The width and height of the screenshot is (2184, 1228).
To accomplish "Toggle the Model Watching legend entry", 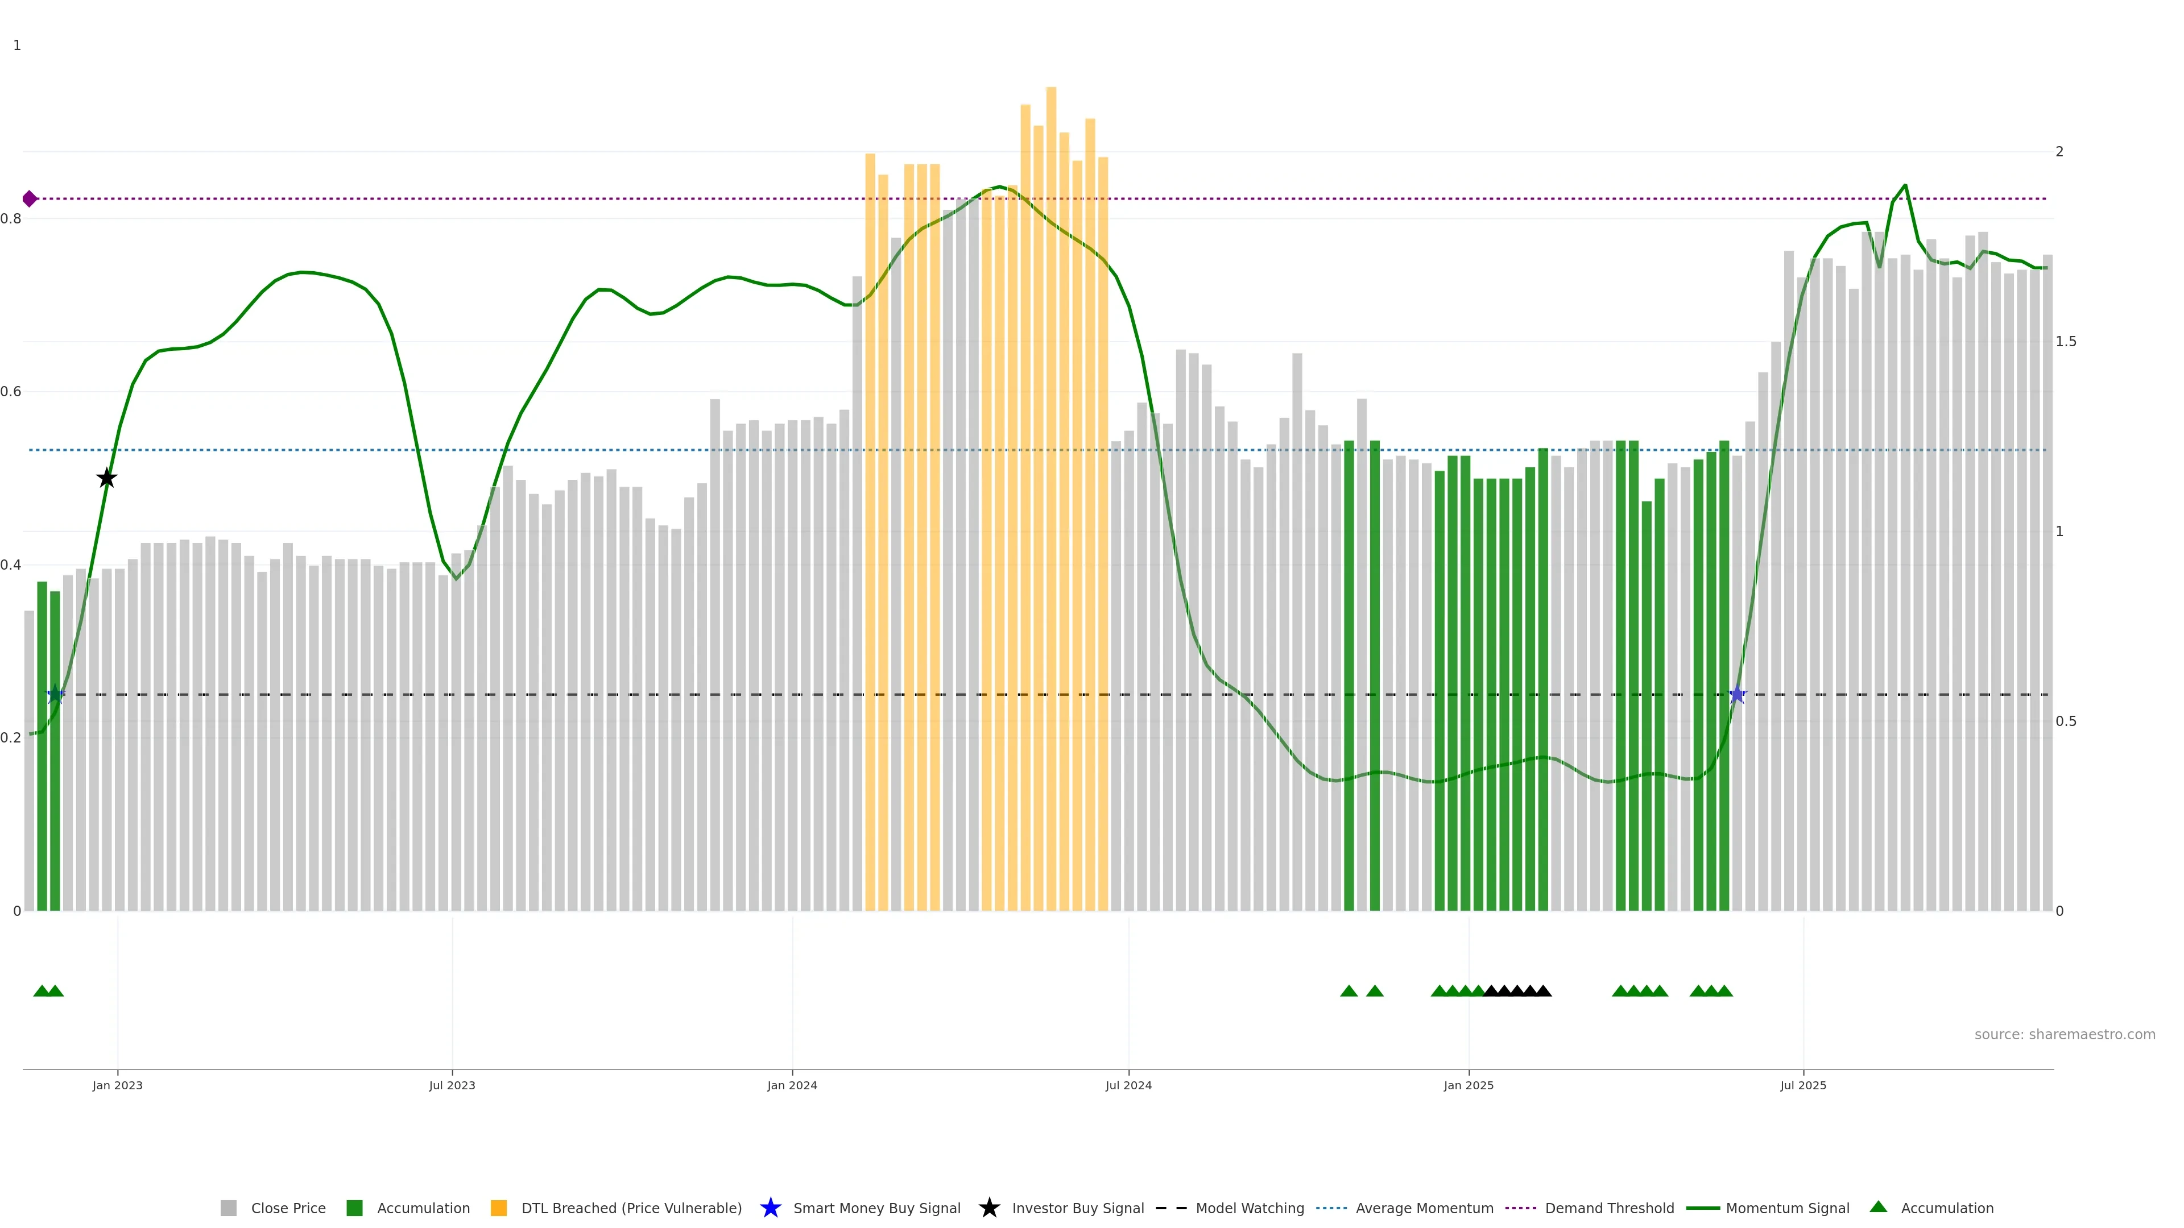I will pos(1249,1209).
